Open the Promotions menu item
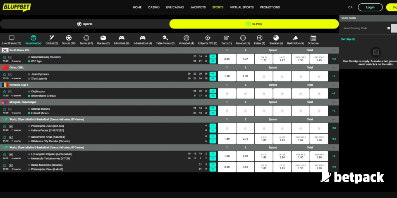 coord(270,7)
